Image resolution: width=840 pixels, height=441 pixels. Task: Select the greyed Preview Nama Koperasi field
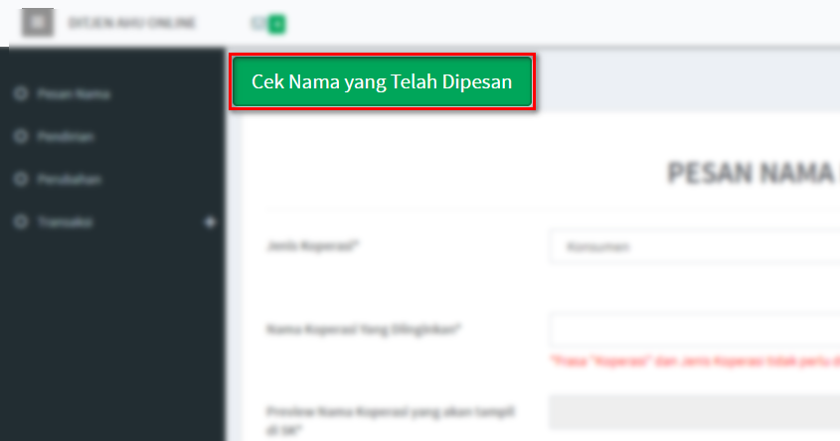(x=694, y=412)
